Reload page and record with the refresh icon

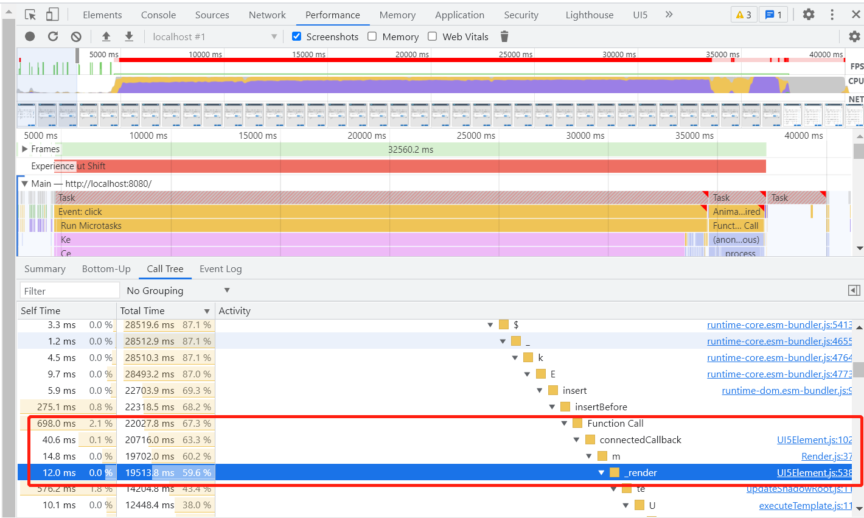(52, 36)
